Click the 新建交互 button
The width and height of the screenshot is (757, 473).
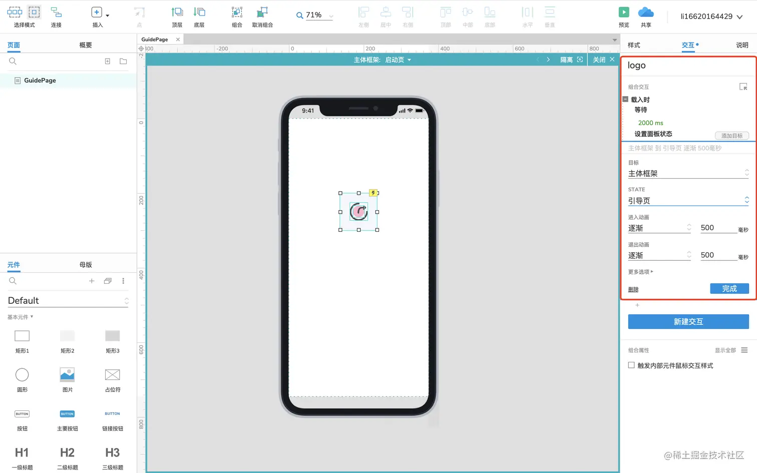[688, 321]
